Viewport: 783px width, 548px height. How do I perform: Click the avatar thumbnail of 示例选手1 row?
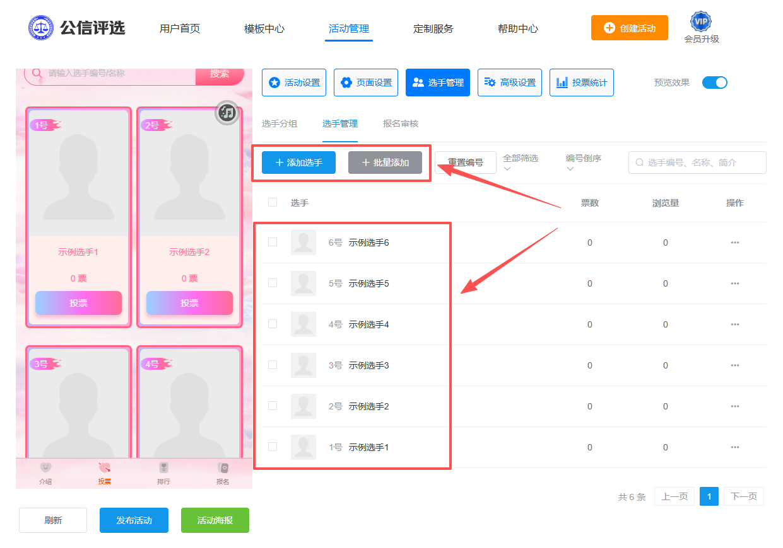303,447
